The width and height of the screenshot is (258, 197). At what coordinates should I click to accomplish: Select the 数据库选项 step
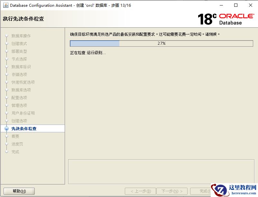pyautogui.click(x=21, y=90)
